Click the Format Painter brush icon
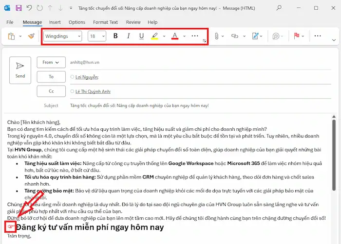Image resolution: width=341 pixels, height=244 pixels. pyautogui.click(x=31, y=36)
